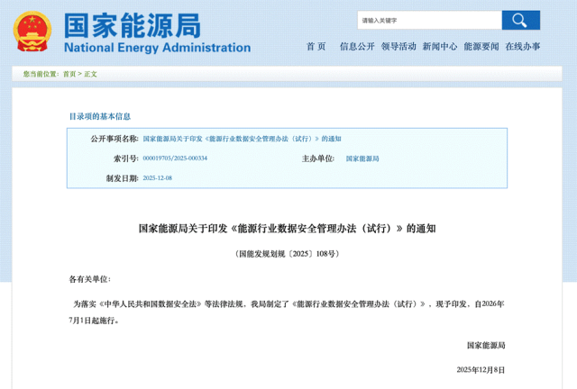Click the 目录项的基本信息 section heading
577x389 pixels.
(x=100, y=116)
